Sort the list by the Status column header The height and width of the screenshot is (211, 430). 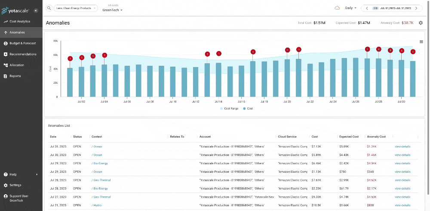point(77,137)
